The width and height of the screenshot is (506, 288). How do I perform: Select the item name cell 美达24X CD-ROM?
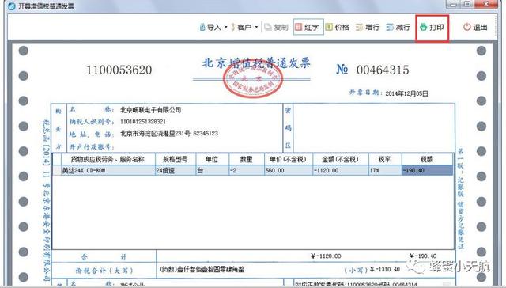pyautogui.click(x=108, y=170)
